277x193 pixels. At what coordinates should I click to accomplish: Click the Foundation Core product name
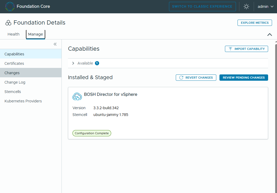point(33,6)
